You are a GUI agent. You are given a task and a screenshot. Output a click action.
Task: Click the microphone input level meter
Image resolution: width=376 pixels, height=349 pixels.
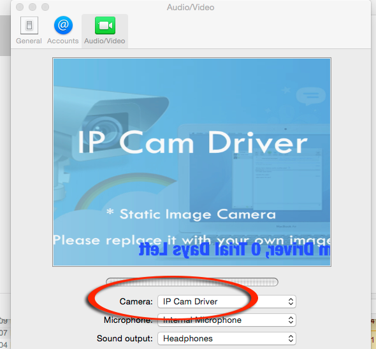click(192, 282)
